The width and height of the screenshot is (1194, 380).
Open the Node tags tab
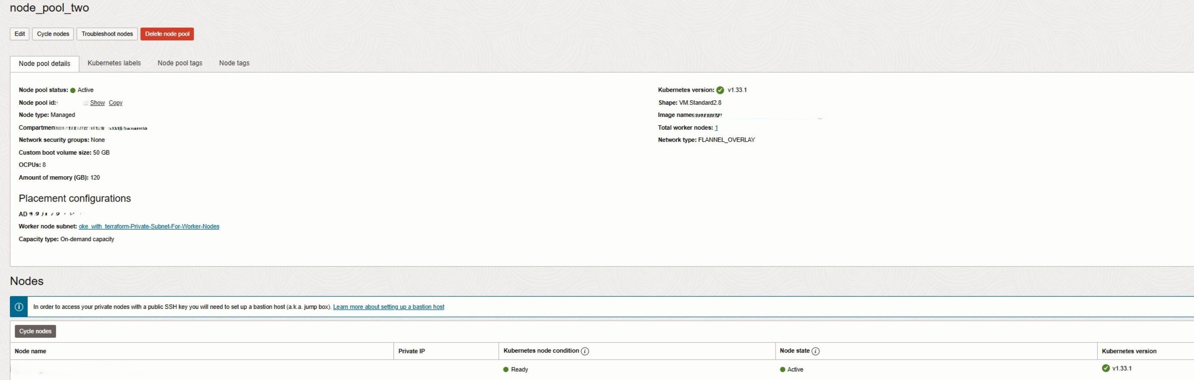point(234,63)
